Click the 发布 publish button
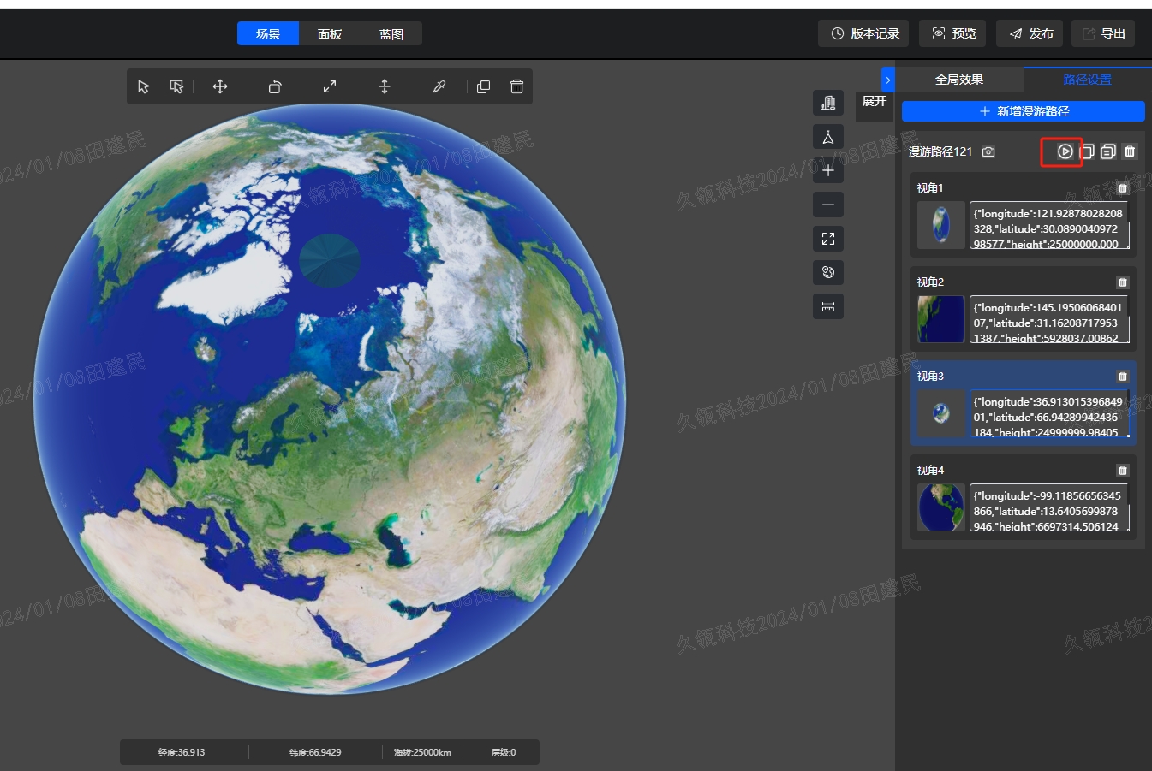 (1030, 33)
